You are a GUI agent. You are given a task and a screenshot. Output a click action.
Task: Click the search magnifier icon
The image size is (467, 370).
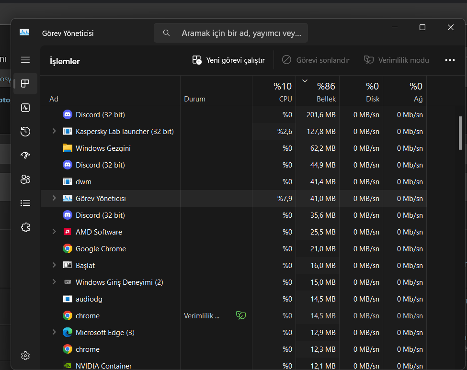pos(166,33)
